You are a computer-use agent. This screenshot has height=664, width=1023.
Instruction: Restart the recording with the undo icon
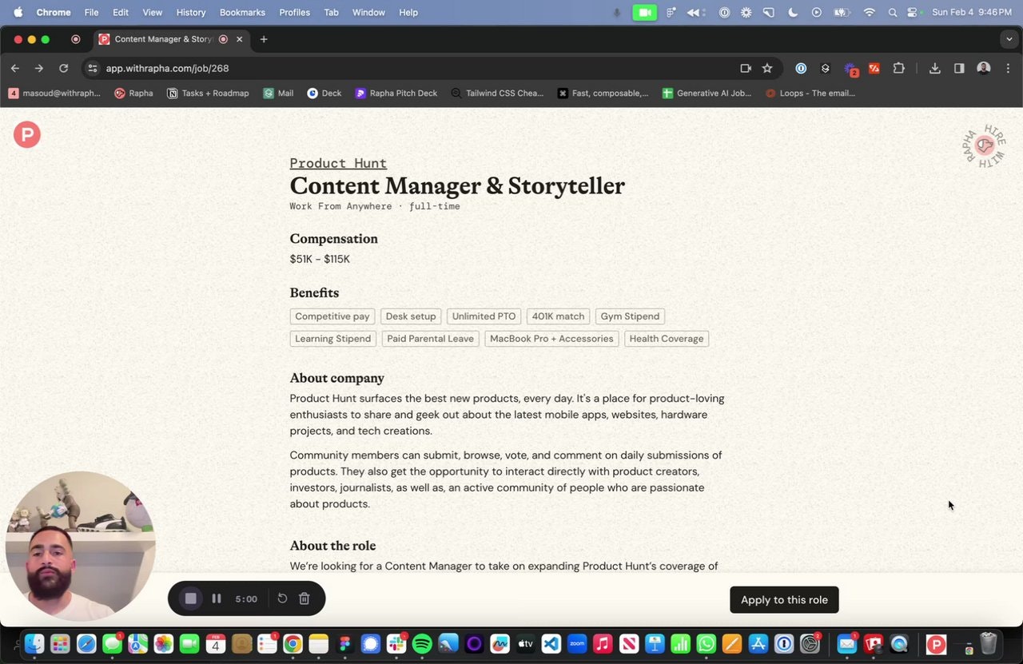[282, 598]
